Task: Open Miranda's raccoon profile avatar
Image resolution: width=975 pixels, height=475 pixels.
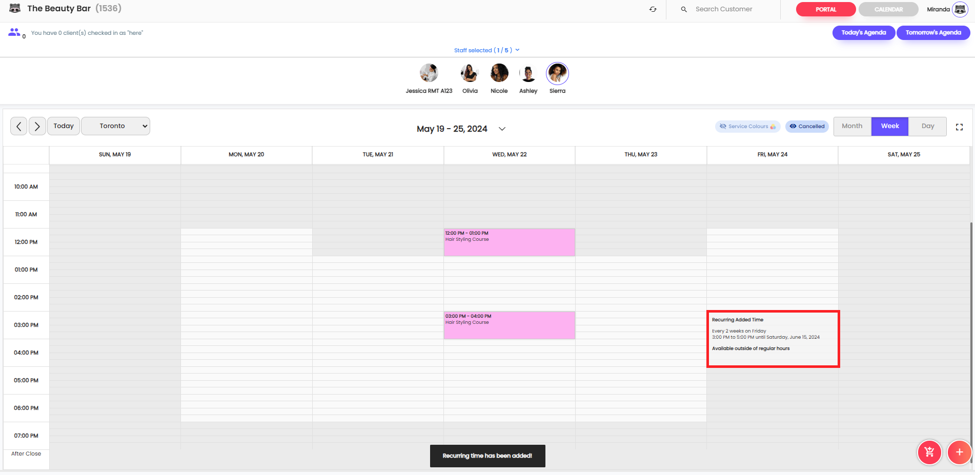Action: pos(960,9)
